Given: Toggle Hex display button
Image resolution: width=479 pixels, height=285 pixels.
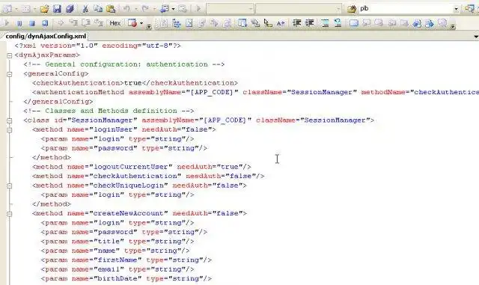Looking at the screenshot, I should click(x=115, y=23).
